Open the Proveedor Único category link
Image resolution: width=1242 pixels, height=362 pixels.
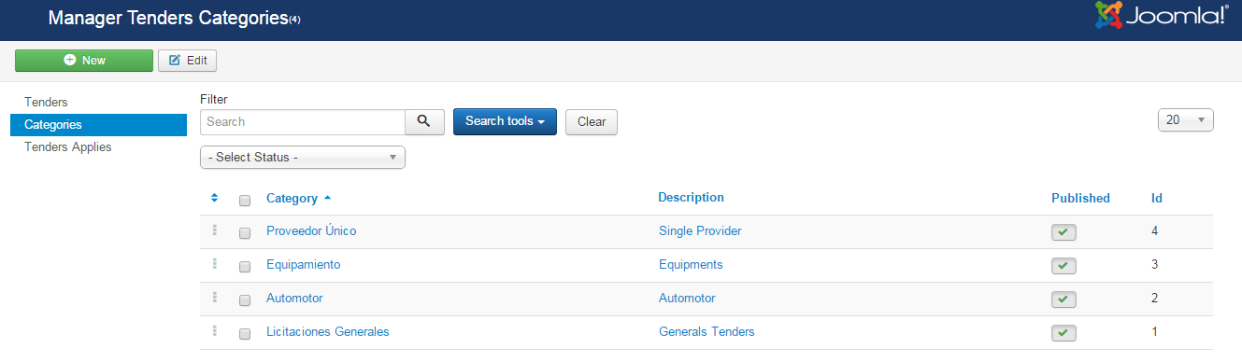tap(311, 230)
